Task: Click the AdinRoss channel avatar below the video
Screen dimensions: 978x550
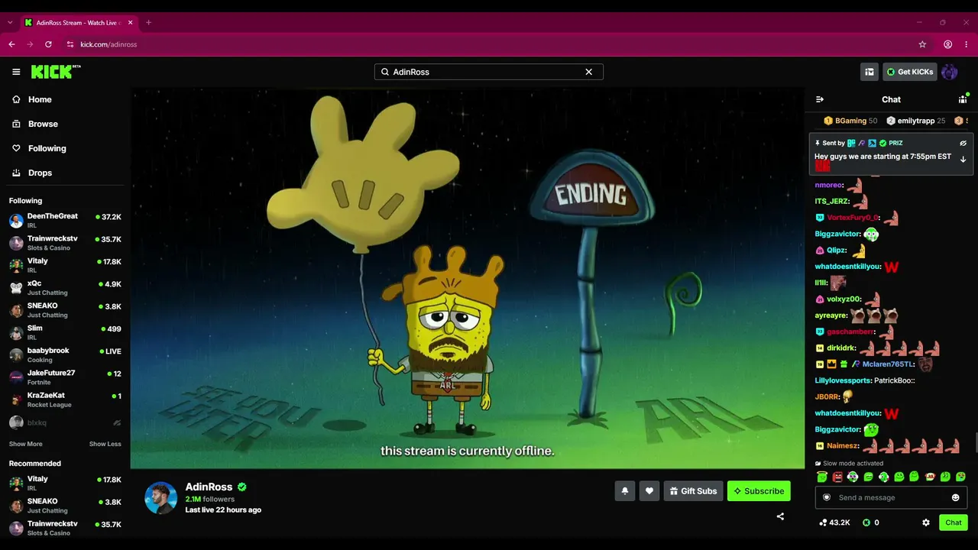Action: point(161,498)
